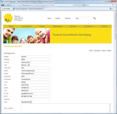Click inside the browser address bar

click(42, 5)
